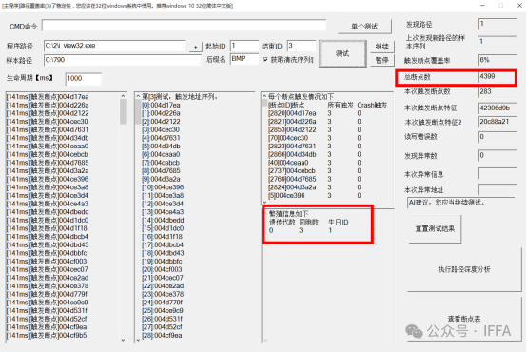Focus the CMD命令 input field
Viewport: 527px width, 352px height.
pos(184,26)
